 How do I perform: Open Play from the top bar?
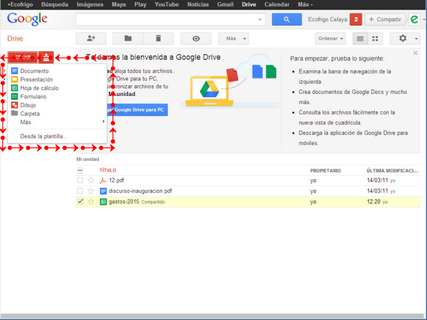tap(140, 5)
